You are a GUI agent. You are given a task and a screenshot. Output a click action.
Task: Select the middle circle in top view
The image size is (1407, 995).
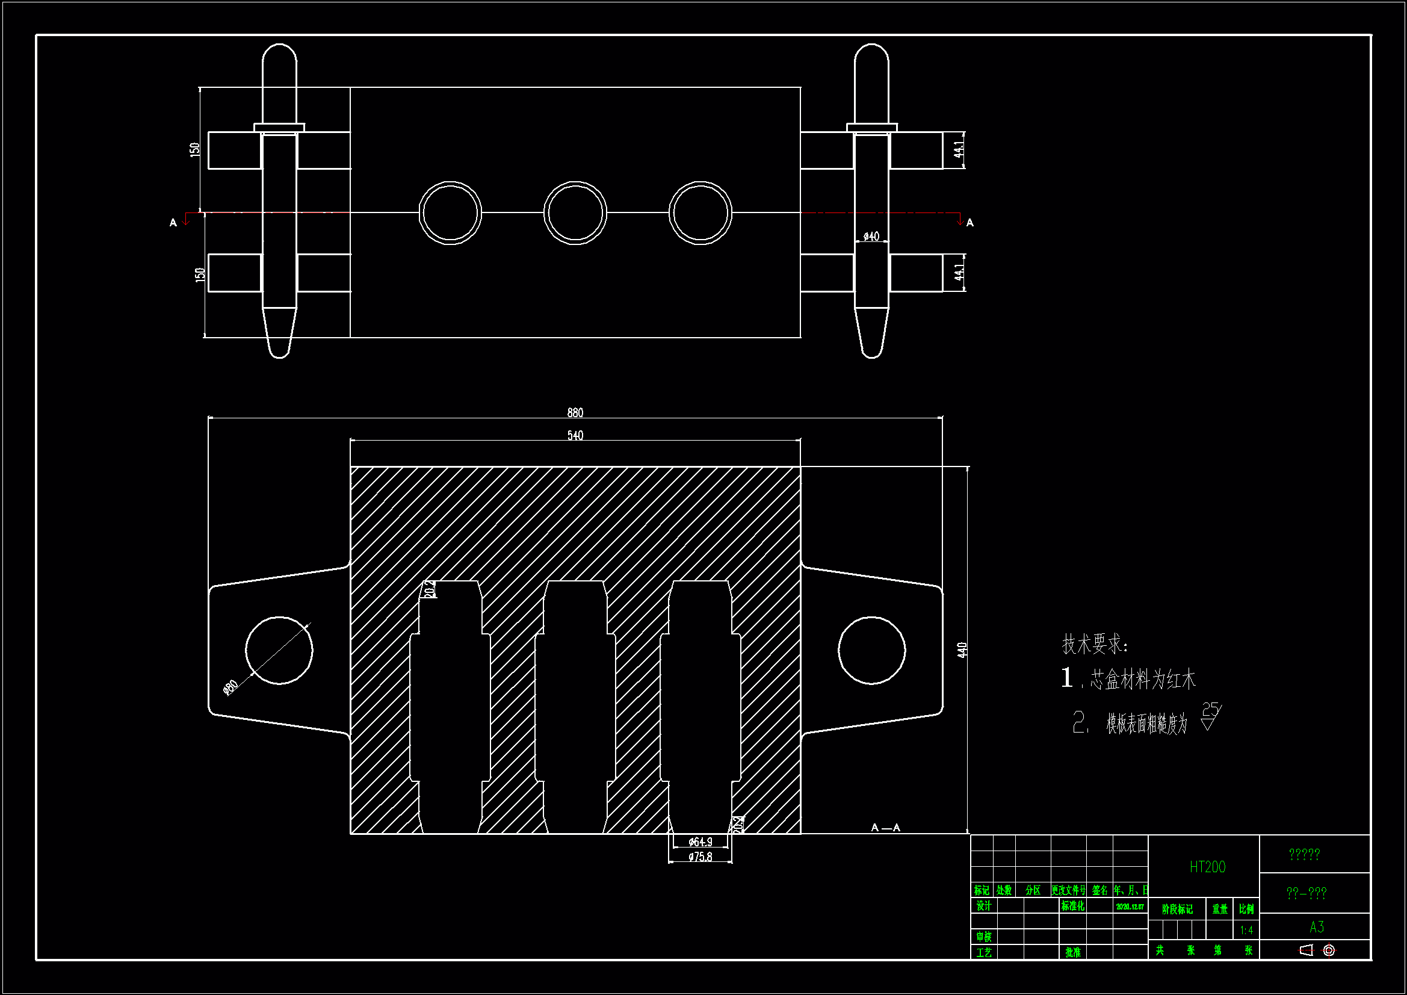pyautogui.click(x=575, y=212)
